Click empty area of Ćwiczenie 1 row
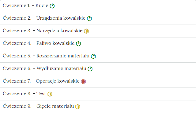 click(125, 6)
